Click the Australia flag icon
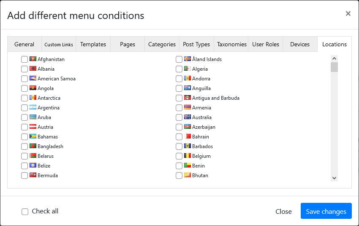This screenshot has width=359, height=226. point(188,117)
